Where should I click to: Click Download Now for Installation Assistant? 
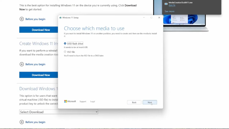pyautogui.click(x=39, y=30)
